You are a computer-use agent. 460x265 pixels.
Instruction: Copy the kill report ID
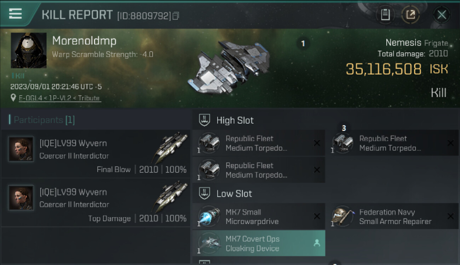[x=176, y=16]
